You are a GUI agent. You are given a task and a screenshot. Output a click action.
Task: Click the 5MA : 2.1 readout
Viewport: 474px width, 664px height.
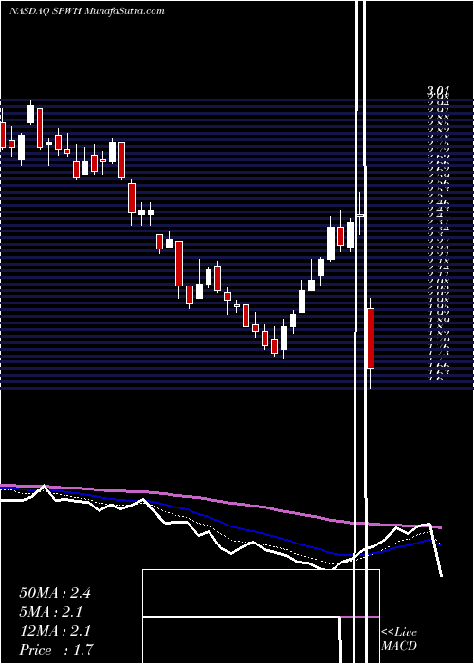click(50, 612)
